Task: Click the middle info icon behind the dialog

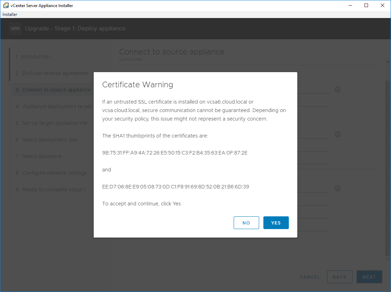Action: pyautogui.click(x=337, y=134)
